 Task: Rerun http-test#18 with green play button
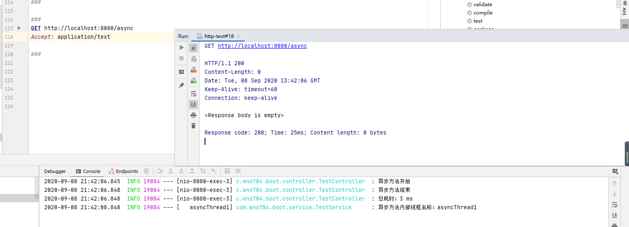pos(181,47)
